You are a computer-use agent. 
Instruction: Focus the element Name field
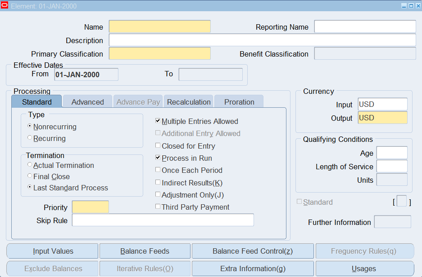(x=159, y=27)
